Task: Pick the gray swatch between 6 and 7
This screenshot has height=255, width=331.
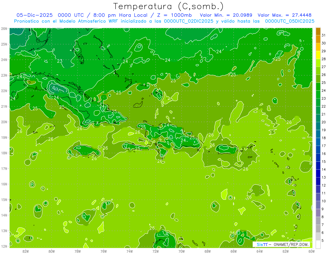Action: point(318,229)
